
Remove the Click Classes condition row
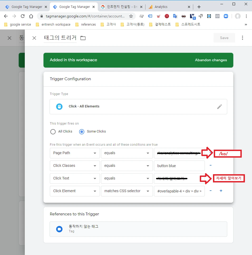coord(211,165)
